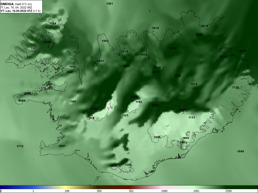The width and height of the screenshot is (258, 193).
Task: Click the map value 1561
Action: (x=110, y=4)
